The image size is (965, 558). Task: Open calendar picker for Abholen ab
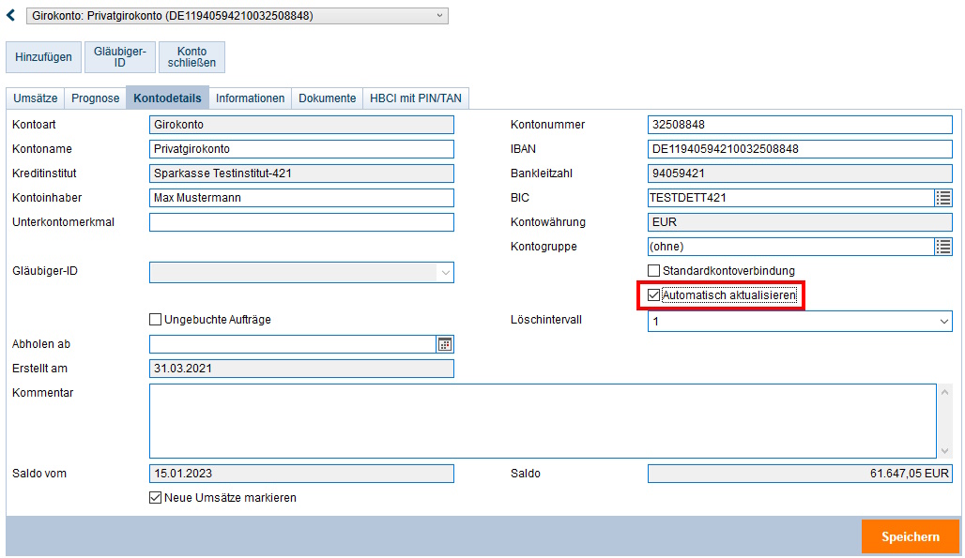[445, 344]
